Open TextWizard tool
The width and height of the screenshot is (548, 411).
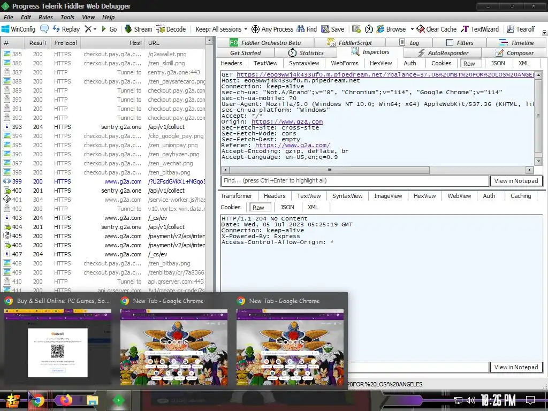click(480, 29)
